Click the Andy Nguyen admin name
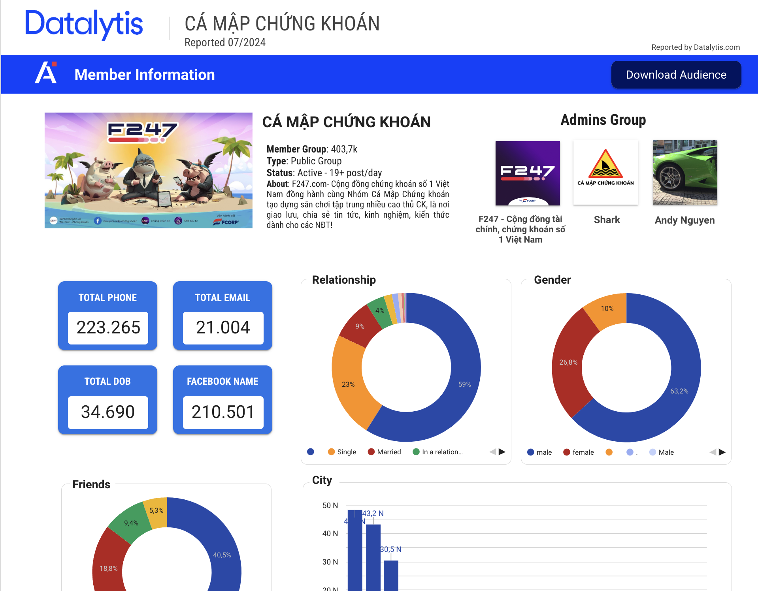The height and width of the screenshot is (591, 758). [x=684, y=220]
